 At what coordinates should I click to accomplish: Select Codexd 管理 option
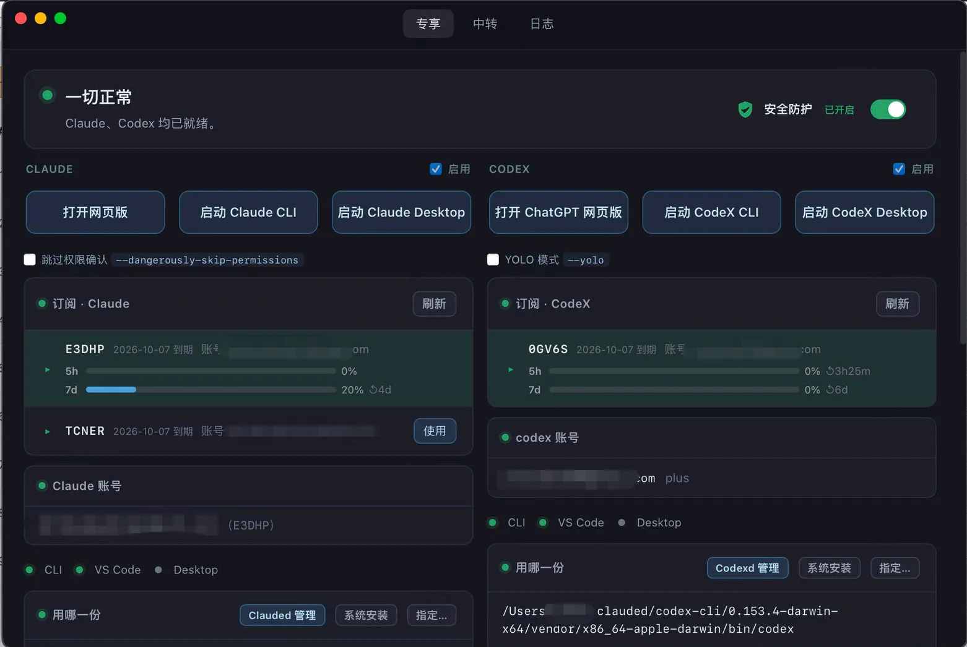747,568
